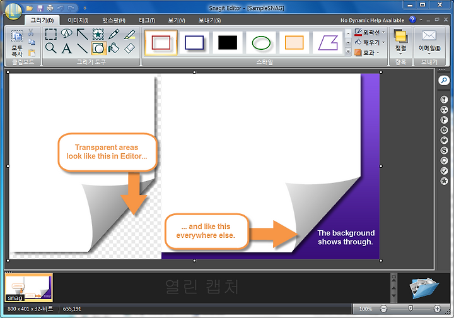
Task: Switch to the 그리기(D) ribbon tab
Action: (x=42, y=20)
